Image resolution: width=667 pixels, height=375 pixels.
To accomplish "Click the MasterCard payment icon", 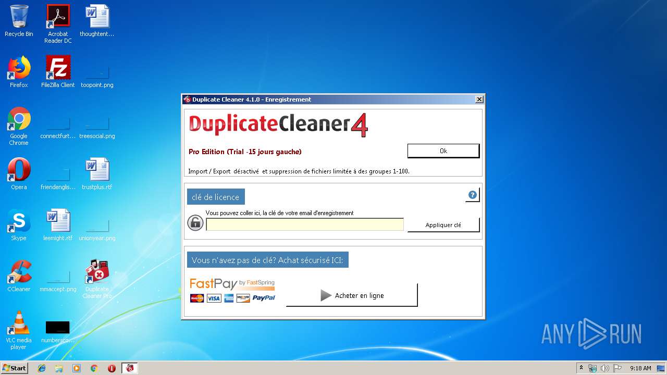I will click(197, 298).
